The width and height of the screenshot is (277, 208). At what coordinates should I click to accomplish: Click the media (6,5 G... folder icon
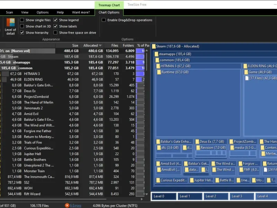(x=232, y=148)
